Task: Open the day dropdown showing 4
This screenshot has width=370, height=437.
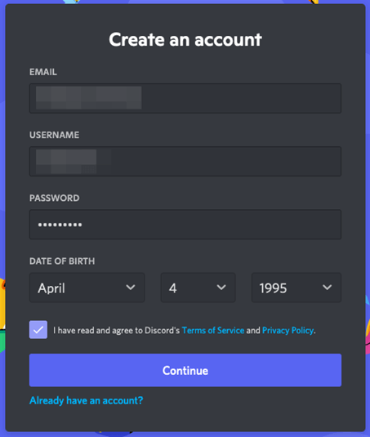Action: pos(198,288)
